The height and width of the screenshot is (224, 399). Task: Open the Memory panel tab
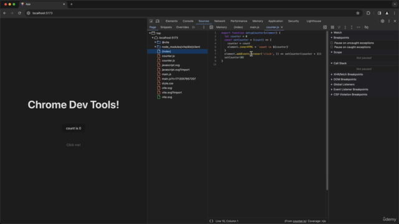point(257,21)
